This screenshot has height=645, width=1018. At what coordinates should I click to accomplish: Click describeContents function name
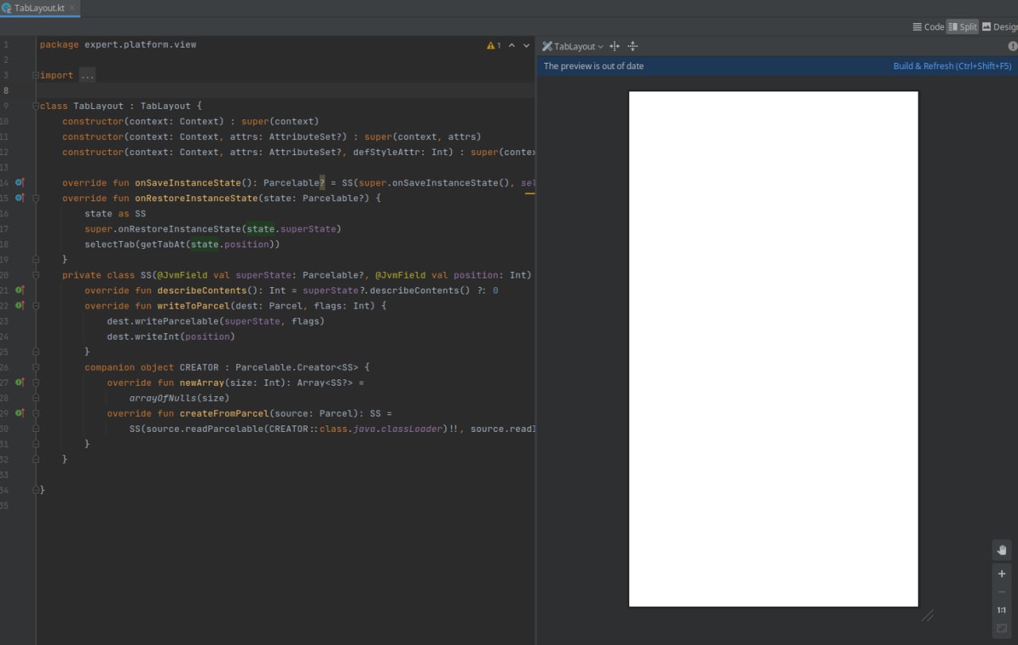(x=202, y=290)
